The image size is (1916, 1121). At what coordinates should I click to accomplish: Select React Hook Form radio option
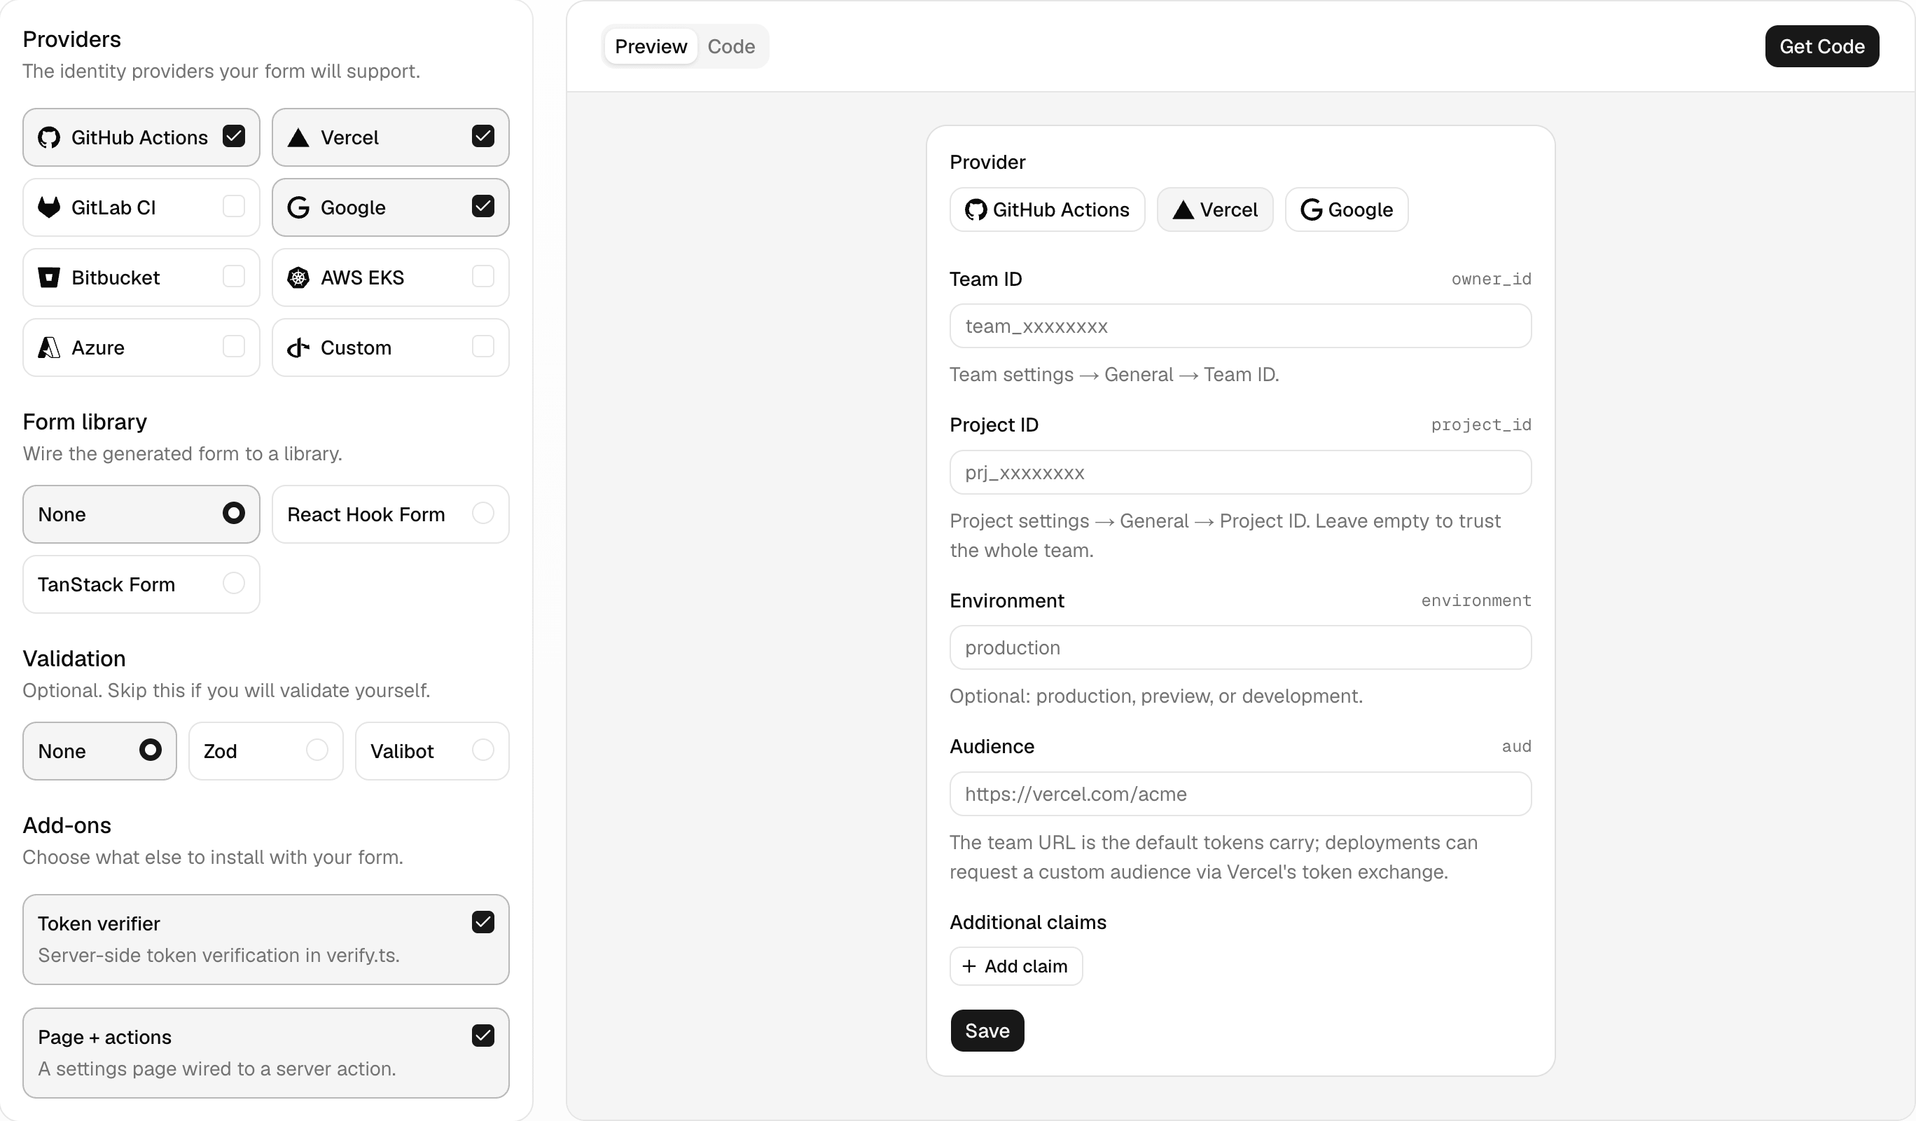pos(483,514)
